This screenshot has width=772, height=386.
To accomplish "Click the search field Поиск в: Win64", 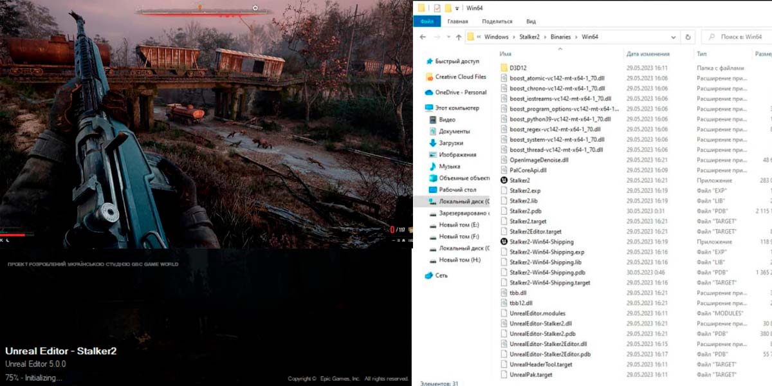I will tap(738, 37).
